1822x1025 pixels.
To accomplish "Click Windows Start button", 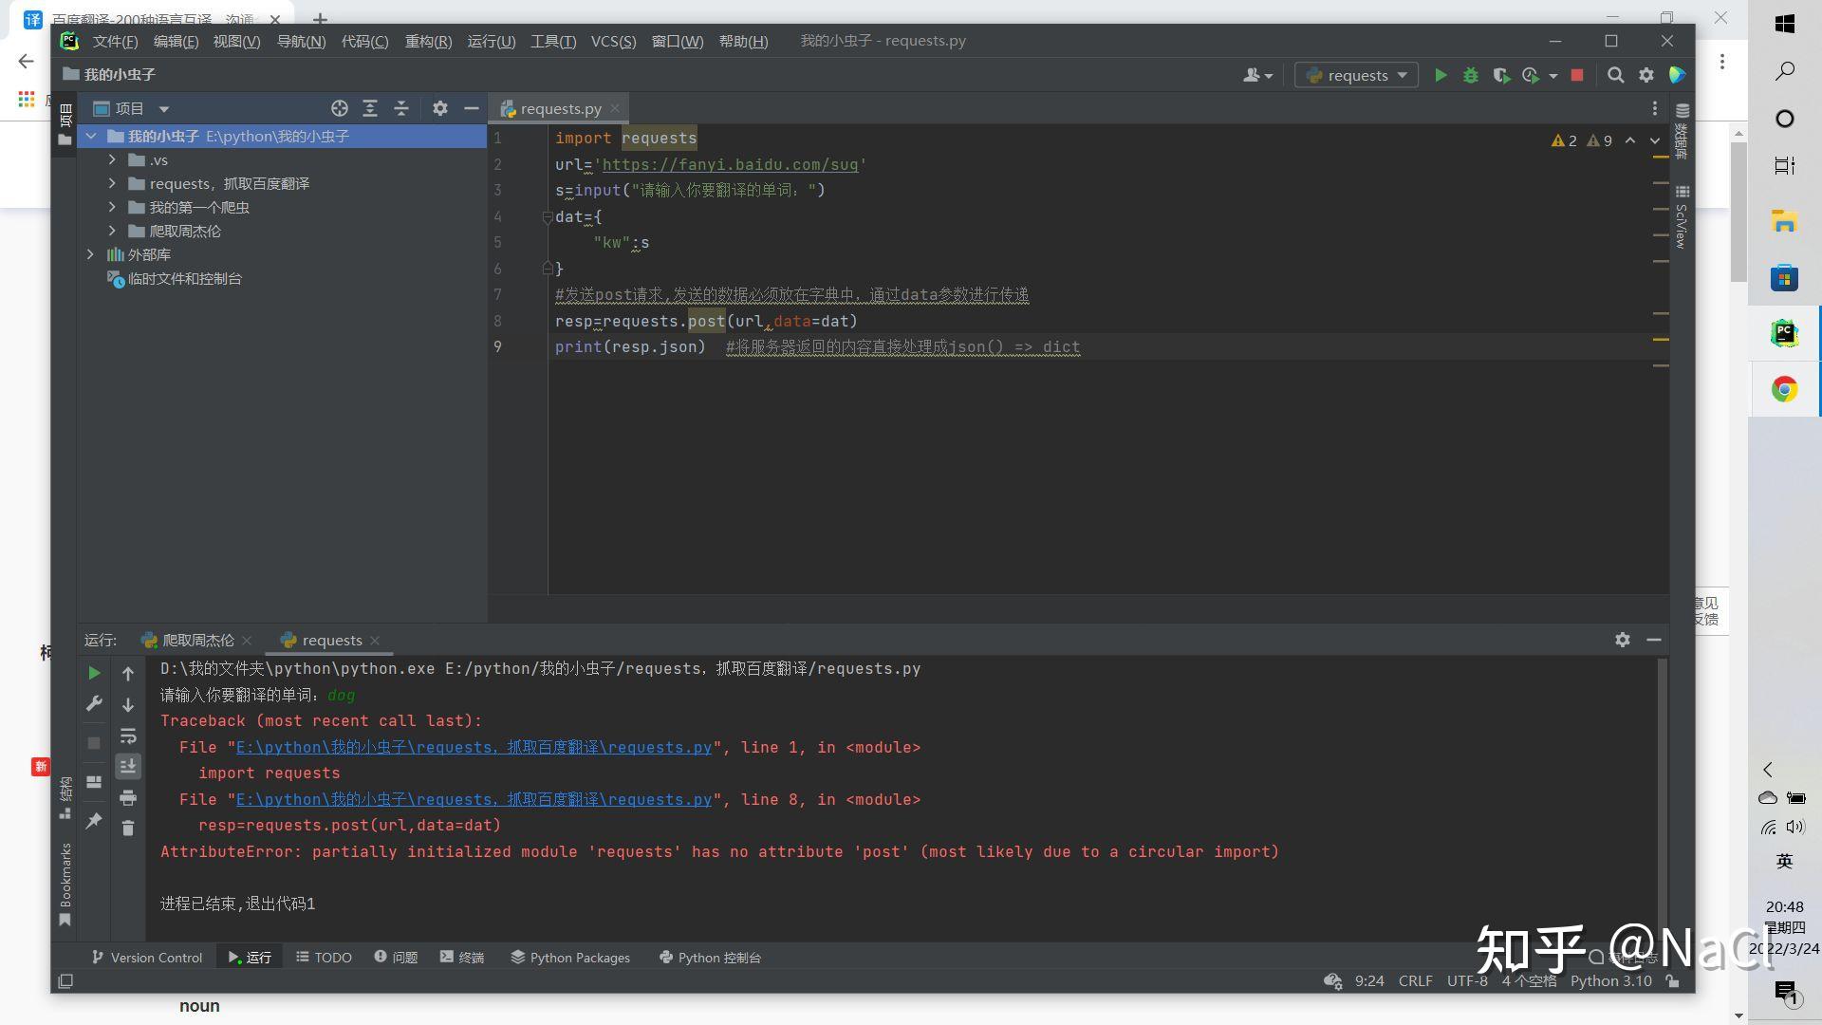I will [1784, 24].
